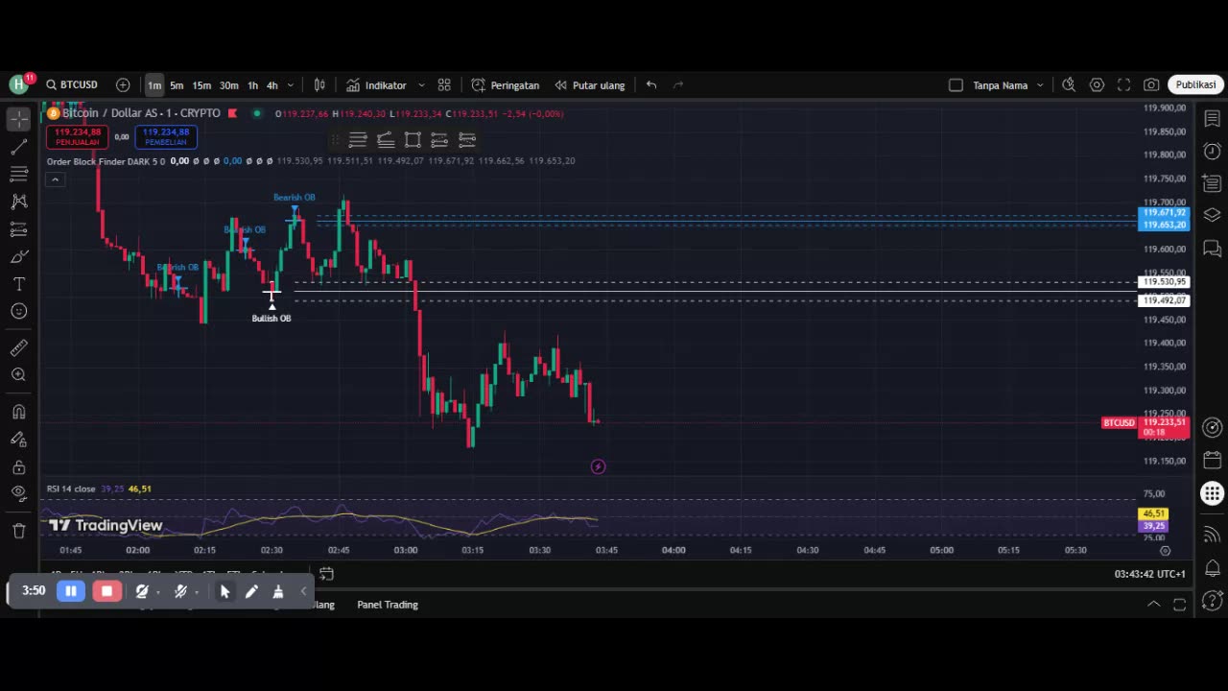Expand the Indikator favorites dropdown arrow
1228x691 pixels.
(x=421, y=85)
